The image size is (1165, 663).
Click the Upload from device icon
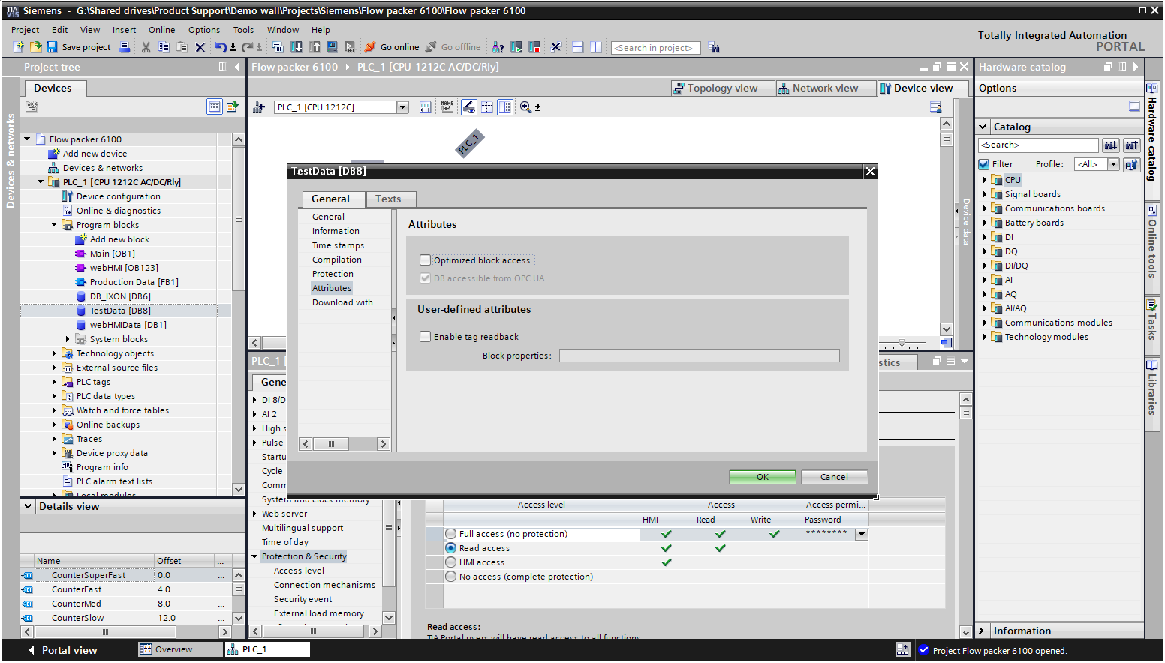pyautogui.click(x=315, y=47)
